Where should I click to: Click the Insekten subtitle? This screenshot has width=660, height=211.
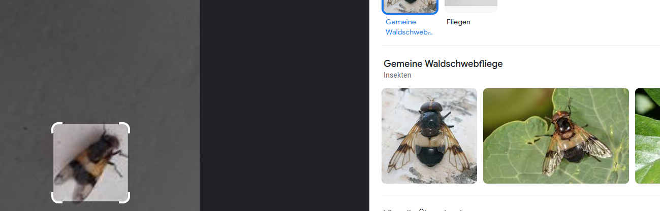pos(397,75)
